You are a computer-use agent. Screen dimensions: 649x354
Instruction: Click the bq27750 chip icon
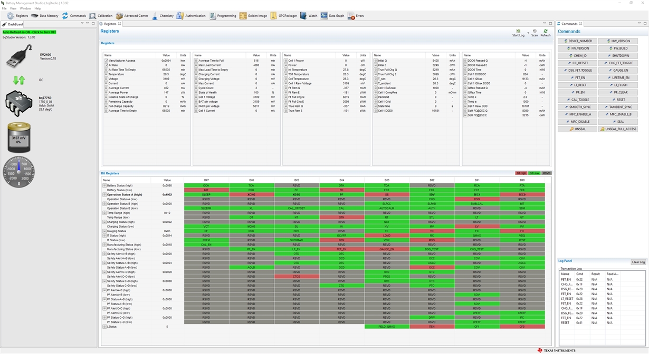coord(19,103)
